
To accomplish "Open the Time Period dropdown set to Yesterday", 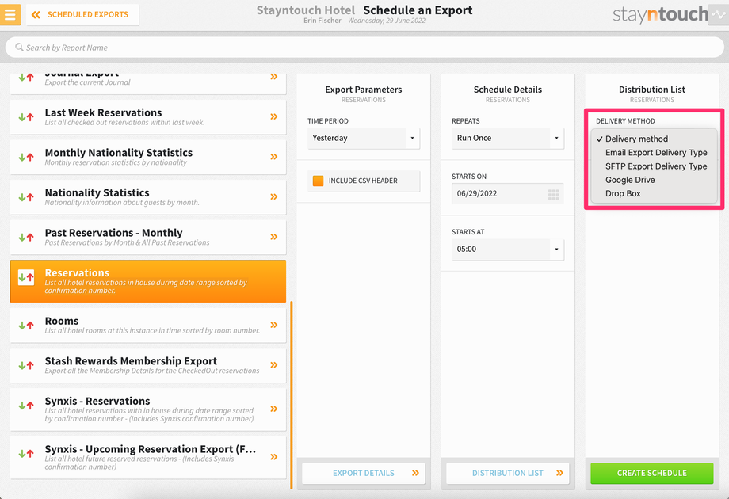I will pos(364,138).
